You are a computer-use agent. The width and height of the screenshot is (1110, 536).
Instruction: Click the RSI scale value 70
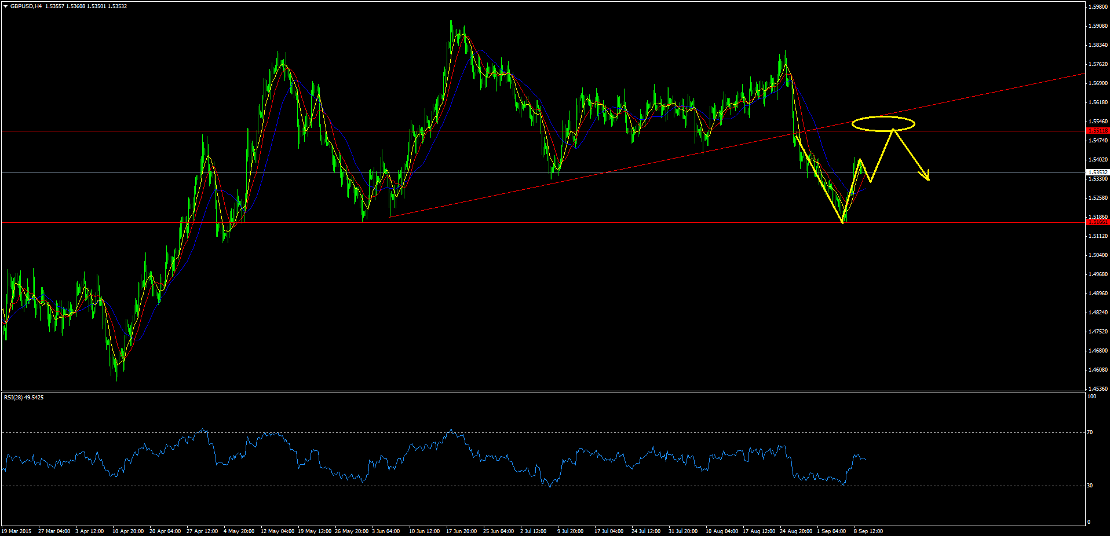coord(1090,432)
